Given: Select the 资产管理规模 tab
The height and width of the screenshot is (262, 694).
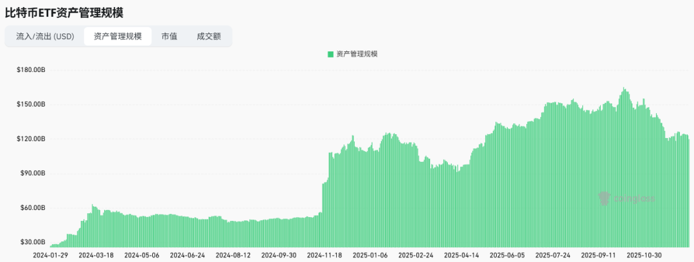Looking at the screenshot, I should tap(118, 37).
